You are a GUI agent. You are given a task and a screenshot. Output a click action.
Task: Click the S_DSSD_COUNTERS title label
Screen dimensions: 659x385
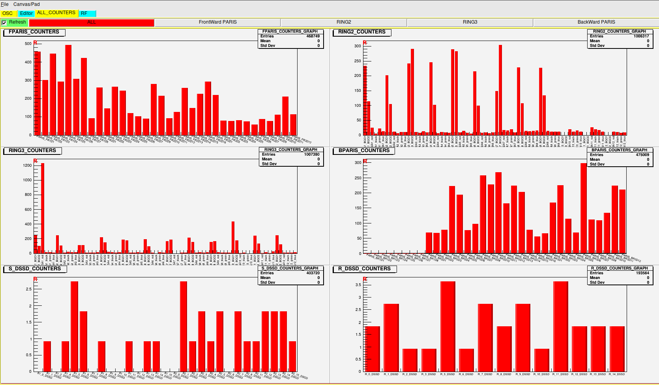(35, 269)
